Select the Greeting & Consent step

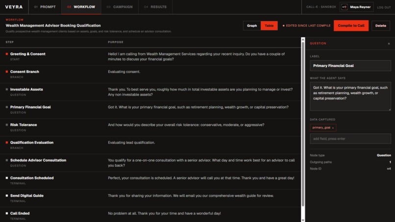150,57
